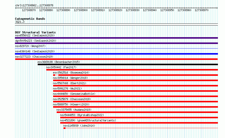The width and height of the screenshot is (225, 138).
Task: Click the purple bar under dgv5005n223
Action: tap(116, 43)
